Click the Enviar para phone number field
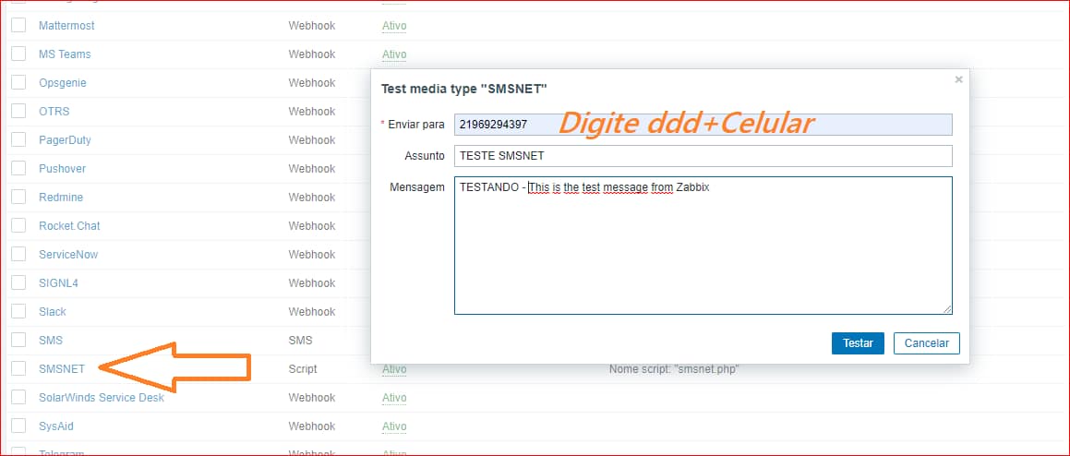 (703, 125)
